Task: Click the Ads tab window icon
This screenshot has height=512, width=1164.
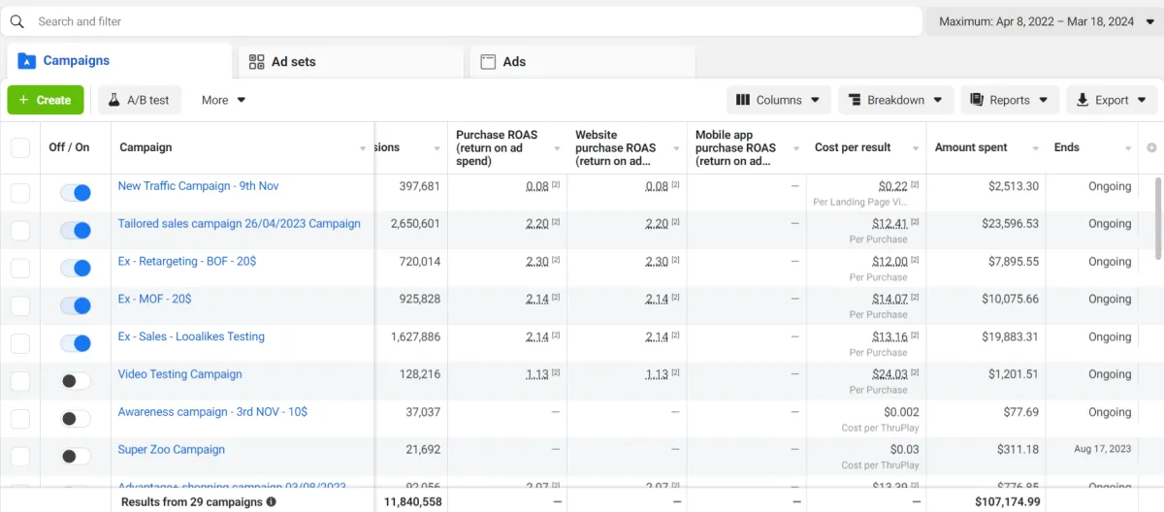Action: point(488,61)
